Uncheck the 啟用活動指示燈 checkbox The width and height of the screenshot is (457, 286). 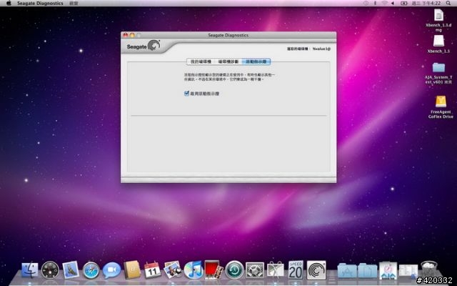pyautogui.click(x=187, y=94)
